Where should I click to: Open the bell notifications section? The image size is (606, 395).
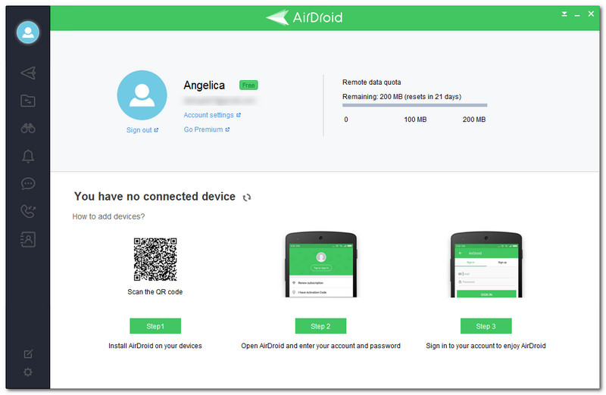(x=28, y=156)
